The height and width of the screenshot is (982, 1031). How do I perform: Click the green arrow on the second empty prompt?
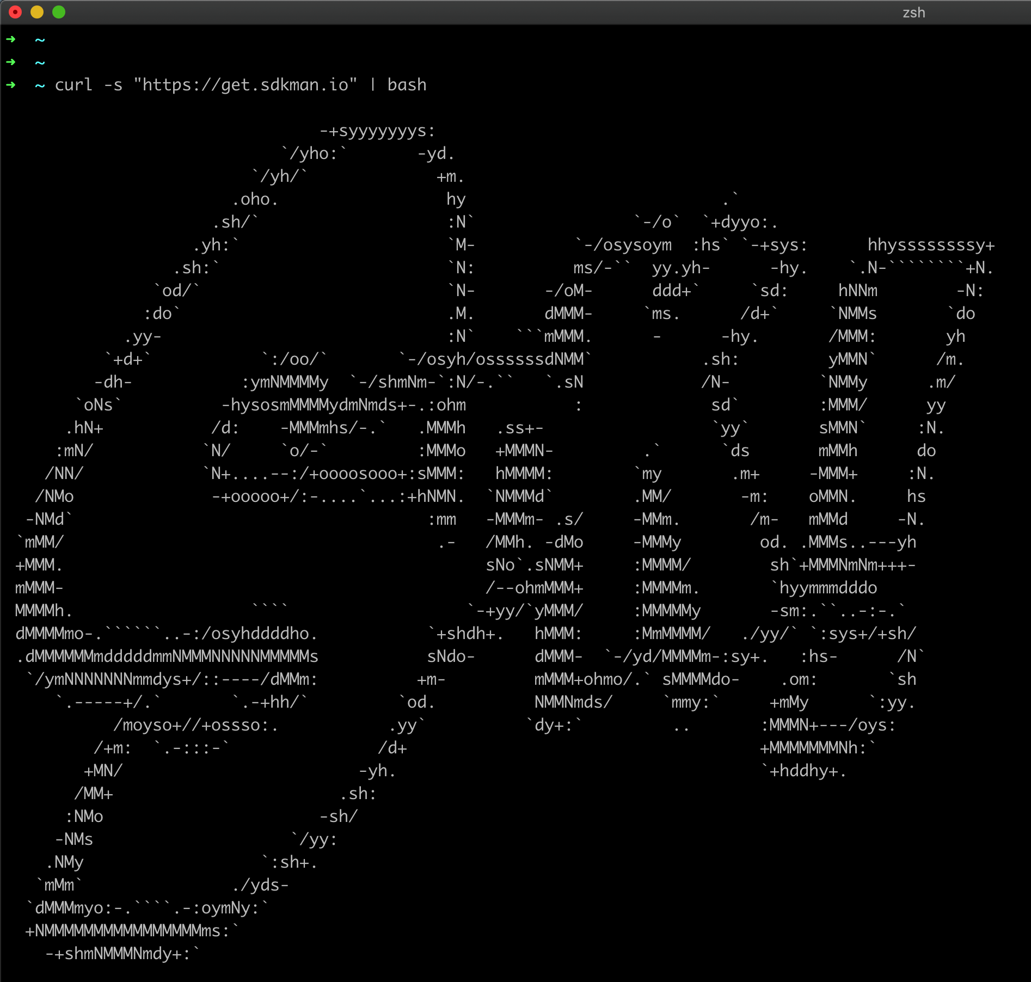(10, 62)
